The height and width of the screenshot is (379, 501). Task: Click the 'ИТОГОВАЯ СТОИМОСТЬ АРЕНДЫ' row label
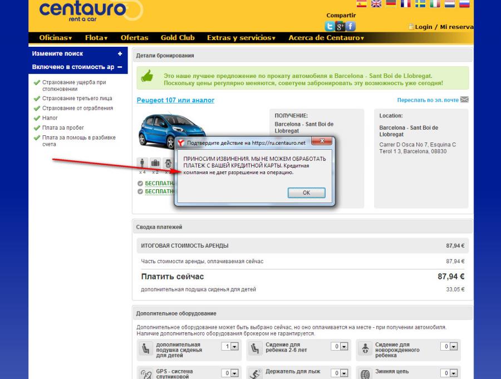[185, 246]
